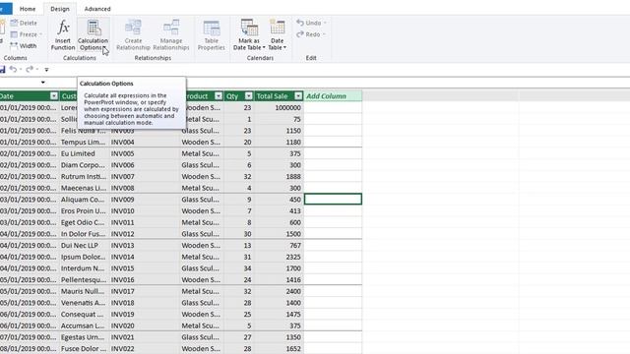Select Total Sale cell 1888
The width and height of the screenshot is (630, 354).
279,177
